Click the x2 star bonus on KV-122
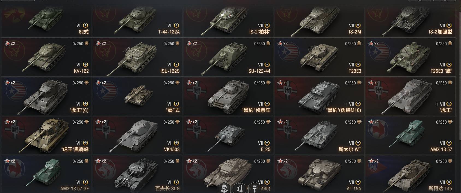 10,44
